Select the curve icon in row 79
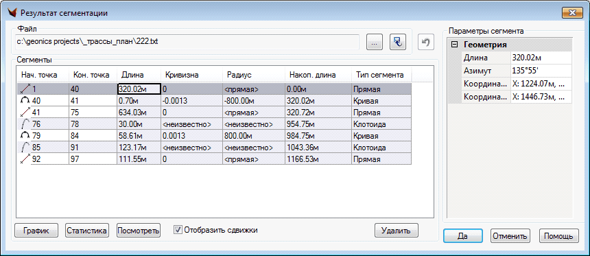Viewport: 590px width, 256px height. [x=25, y=135]
